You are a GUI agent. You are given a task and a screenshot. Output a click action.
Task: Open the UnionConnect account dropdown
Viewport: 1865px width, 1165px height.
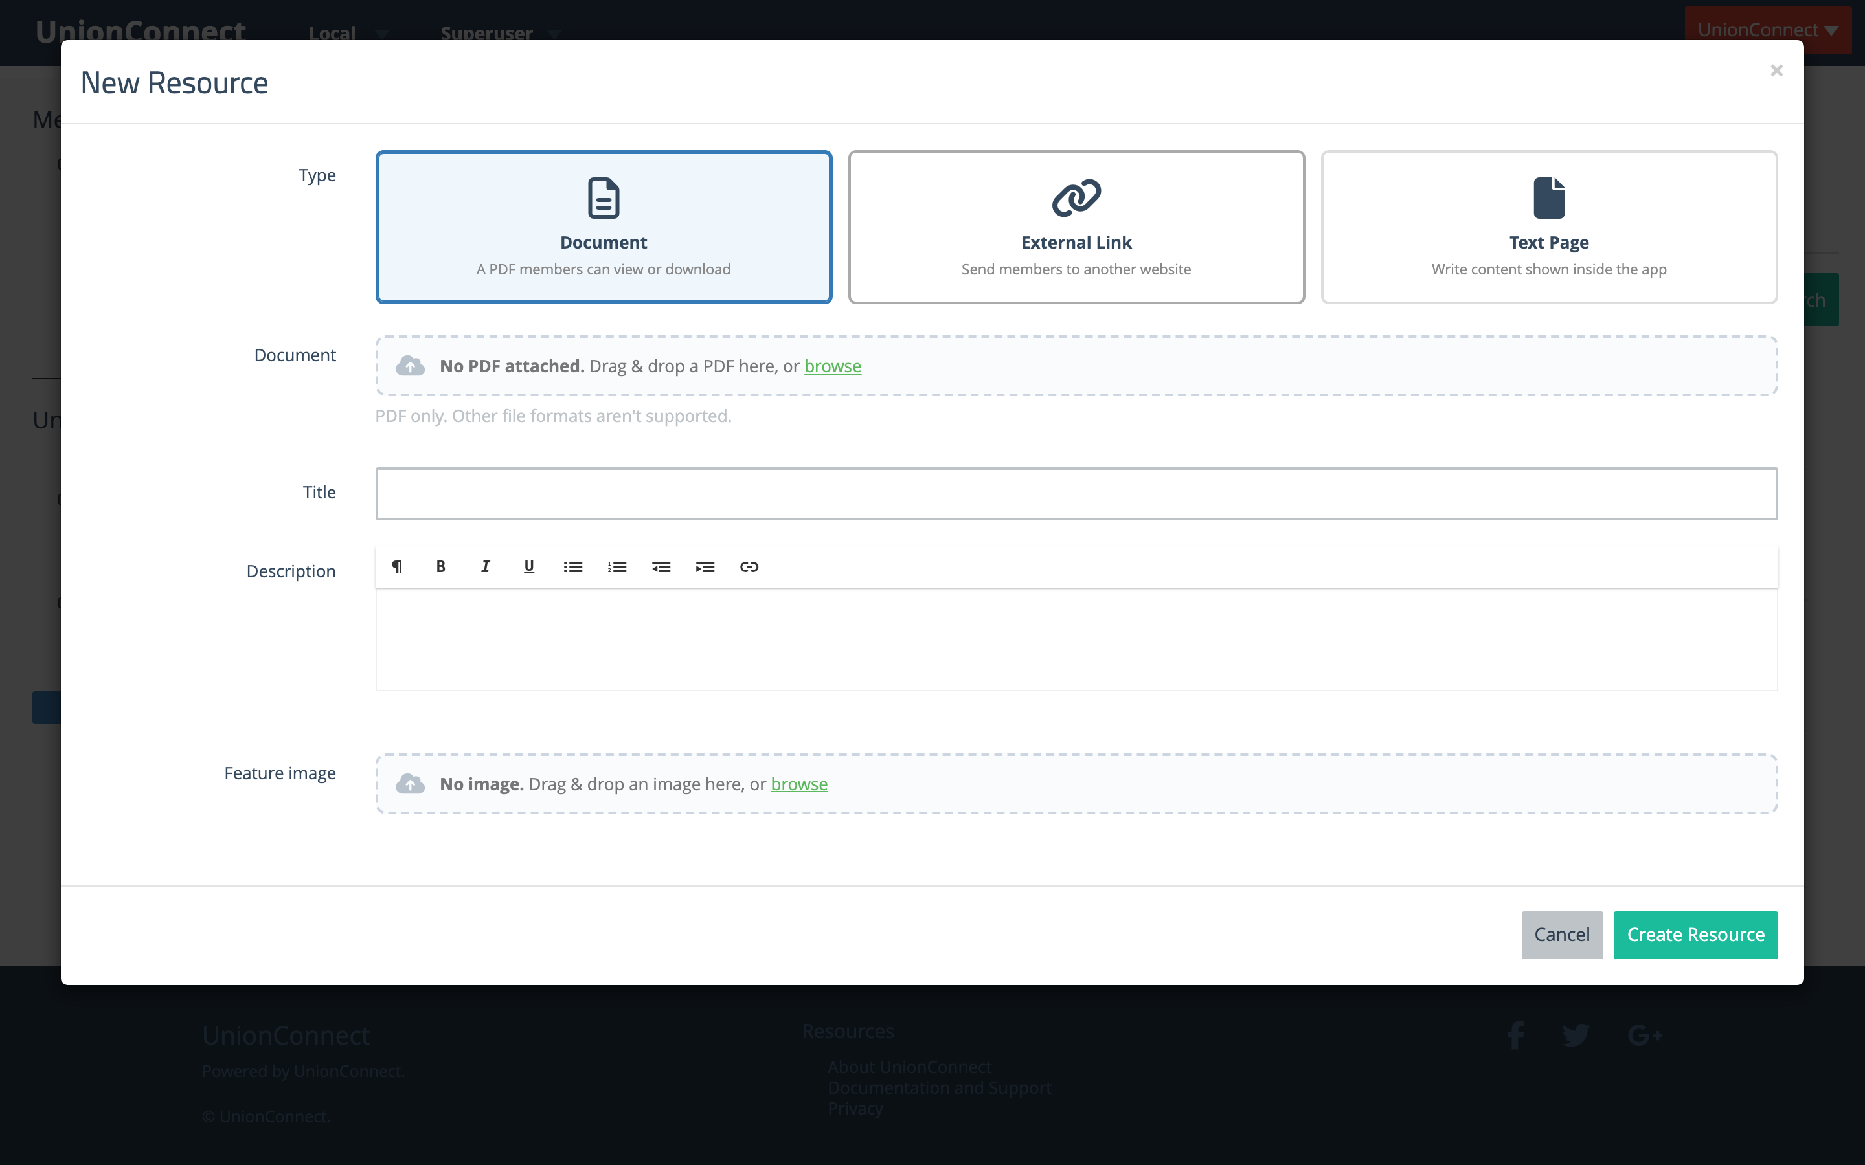pyautogui.click(x=1768, y=30)
